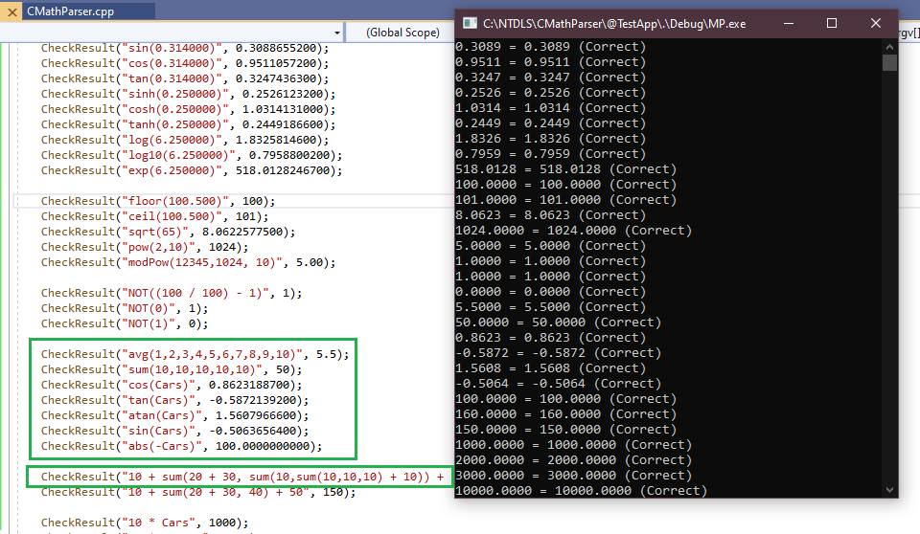Minimize the MP.exe console window
This screenshot has width=920, height=534.
(789, 24)
